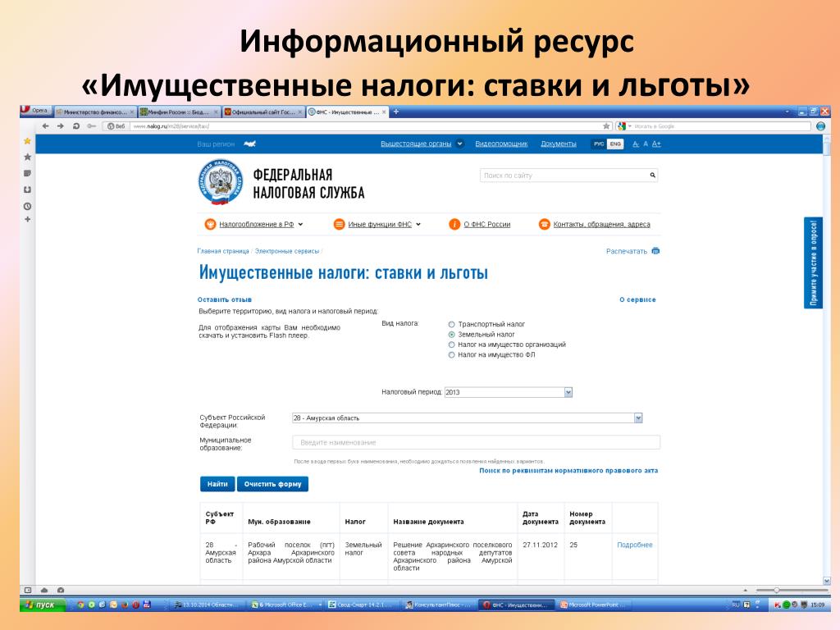This screenshot has height=630, width=840.
Task: Select the ФНС - Имущественные tab
Action: 347,112
